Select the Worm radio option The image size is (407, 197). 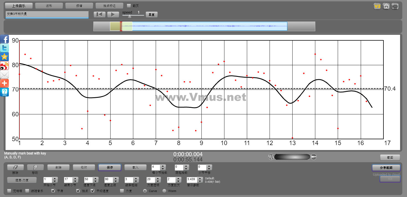(164, 191)
